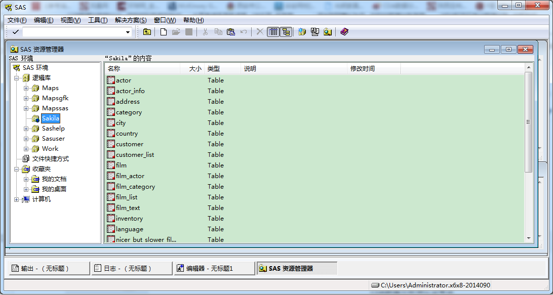Switch to the 输出 - (无标题) window tab
The width and height of the screenshot is (553, 295).
[49, 269]
